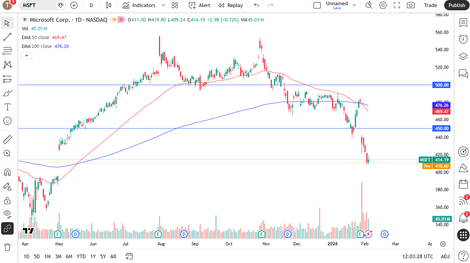This screenshot has height=263, width=470.
Task: Remove drawings with the trash icon
Action: click(7, 247)
